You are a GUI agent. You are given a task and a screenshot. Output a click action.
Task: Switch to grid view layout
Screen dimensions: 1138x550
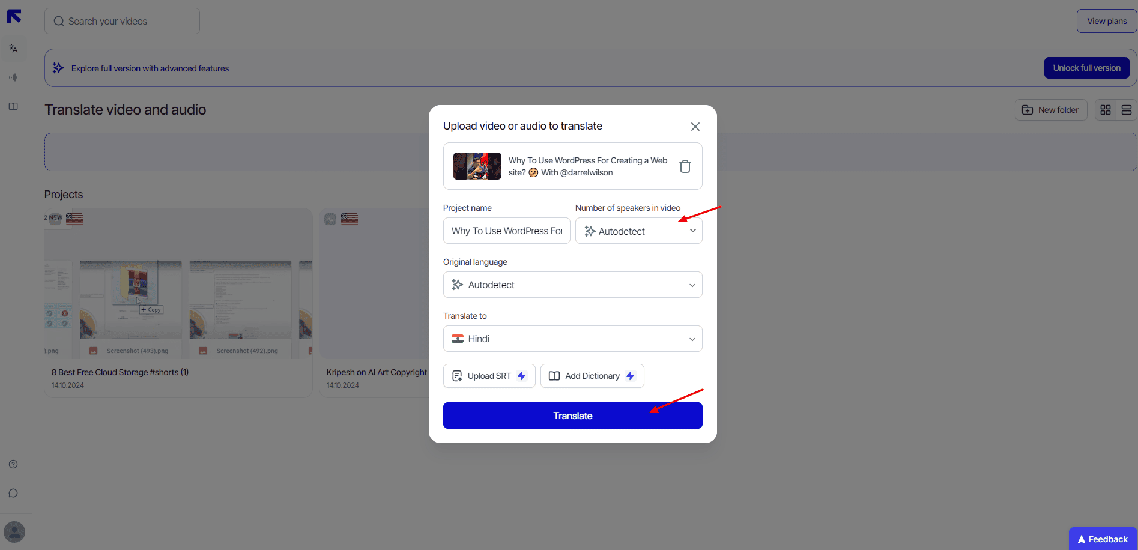(x=1105, y=110)
